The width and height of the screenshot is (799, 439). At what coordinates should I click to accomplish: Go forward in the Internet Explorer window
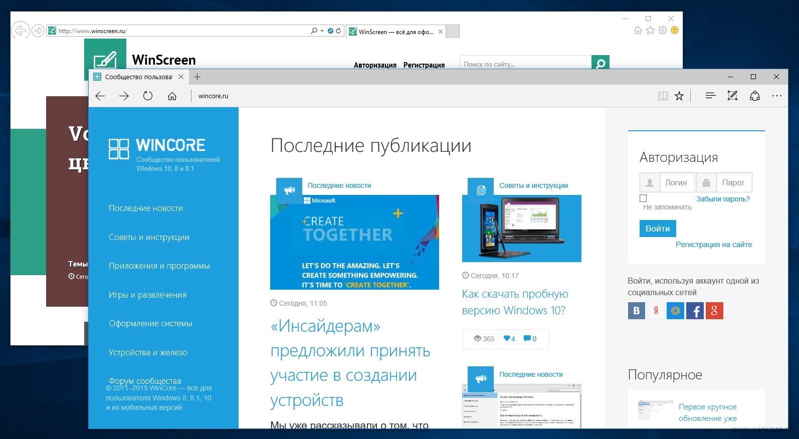coord(38,31)
